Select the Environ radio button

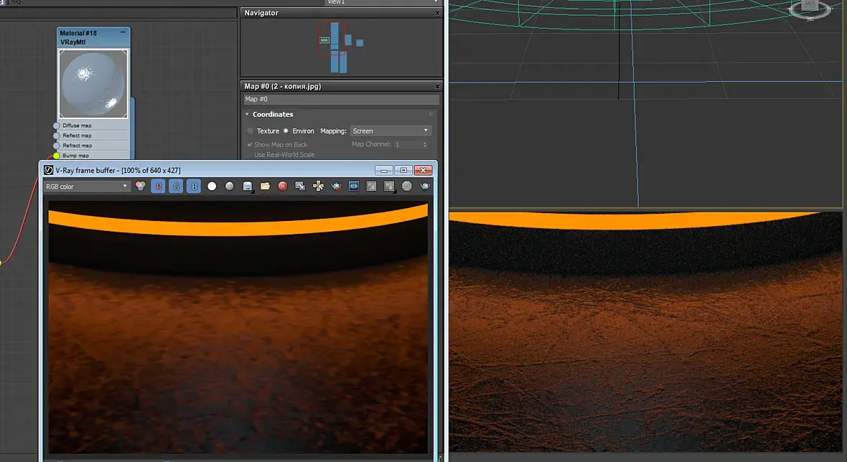point(286,131)
